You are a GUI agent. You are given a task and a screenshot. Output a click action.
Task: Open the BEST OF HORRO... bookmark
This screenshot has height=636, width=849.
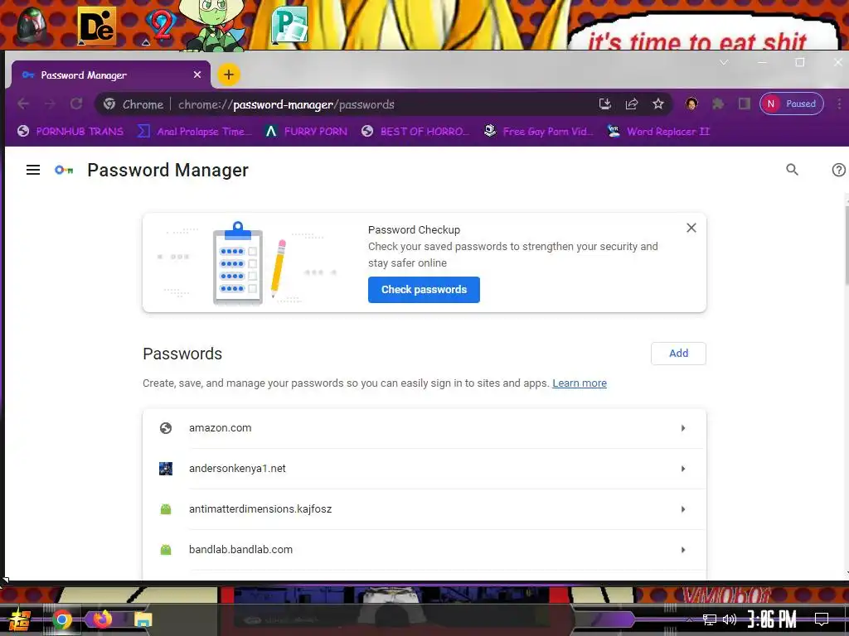(x=415, y=132)
